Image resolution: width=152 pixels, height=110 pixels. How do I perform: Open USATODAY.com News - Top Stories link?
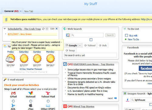point(94,64)
